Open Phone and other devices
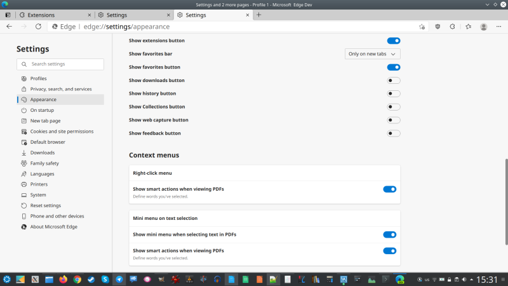The height and width of the screenshot is (286, 508). 60,216
